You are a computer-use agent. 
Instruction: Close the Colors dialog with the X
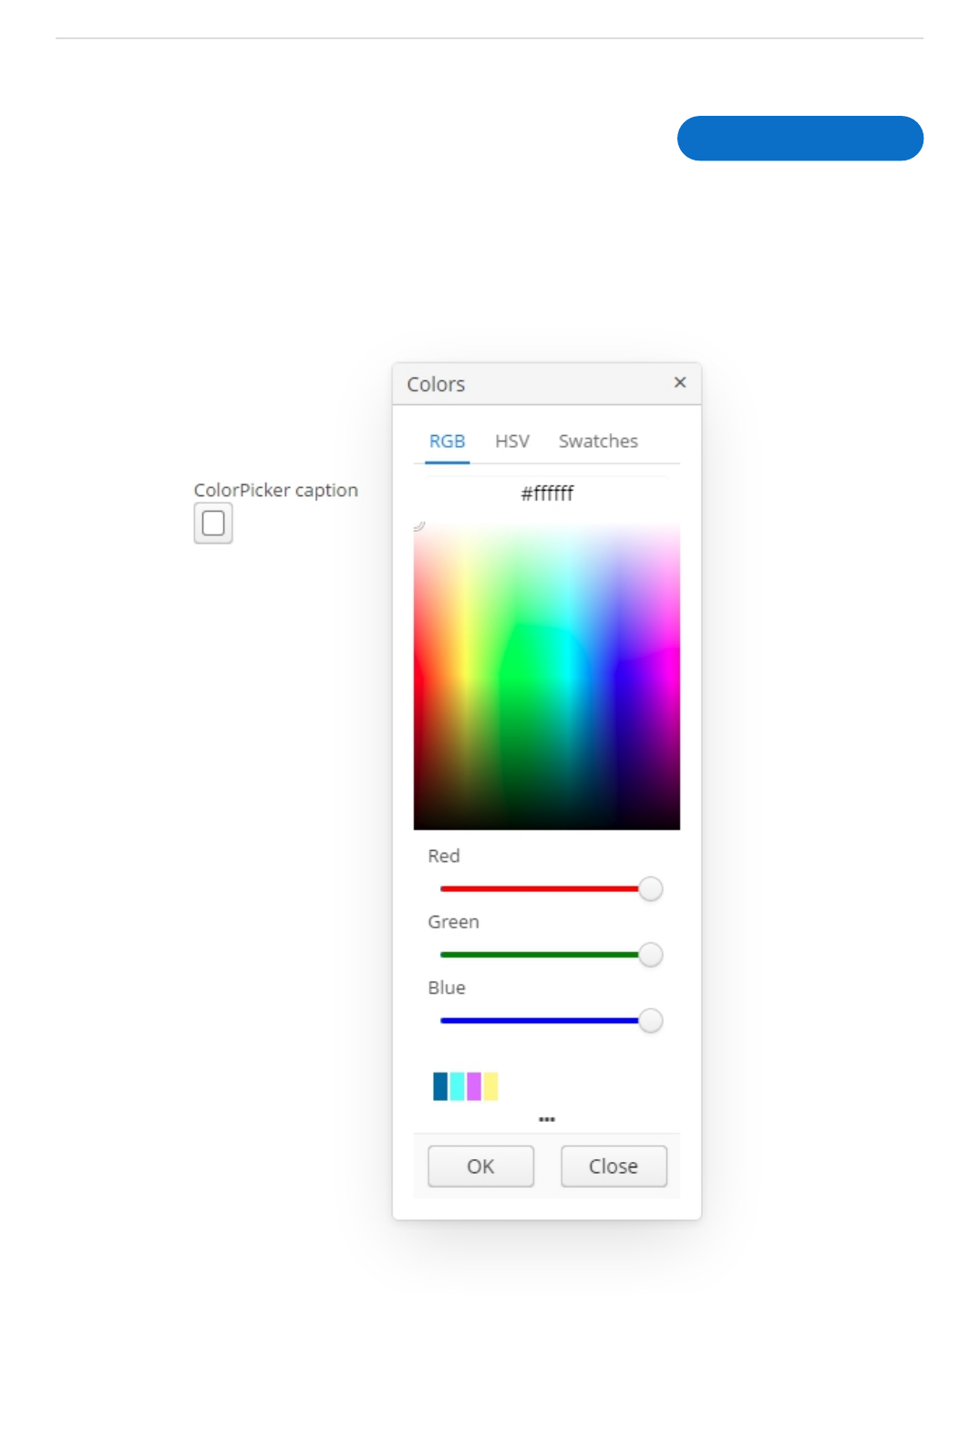[x=679, y=382]
